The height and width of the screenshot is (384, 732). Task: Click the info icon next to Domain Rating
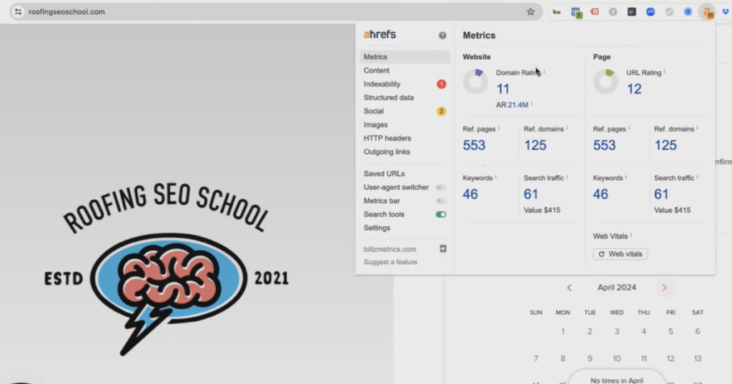coord(544,71)
